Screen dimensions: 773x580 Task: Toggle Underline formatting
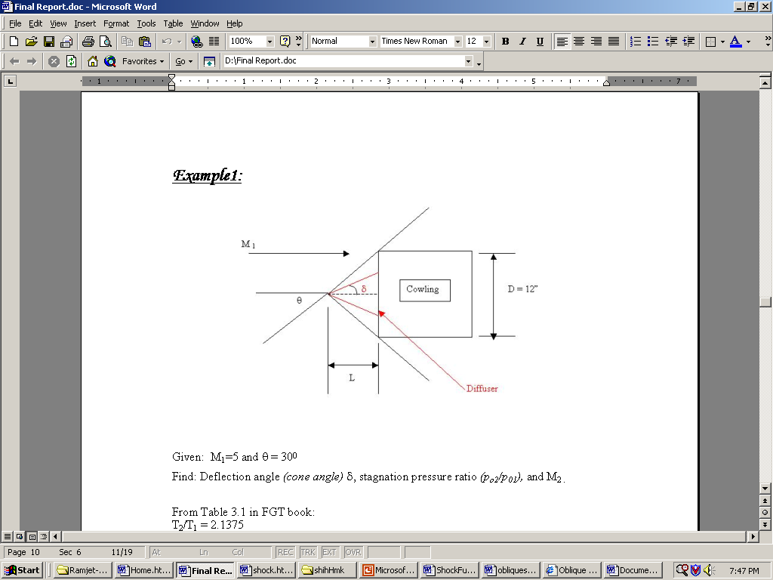click(x=540, y=42)
